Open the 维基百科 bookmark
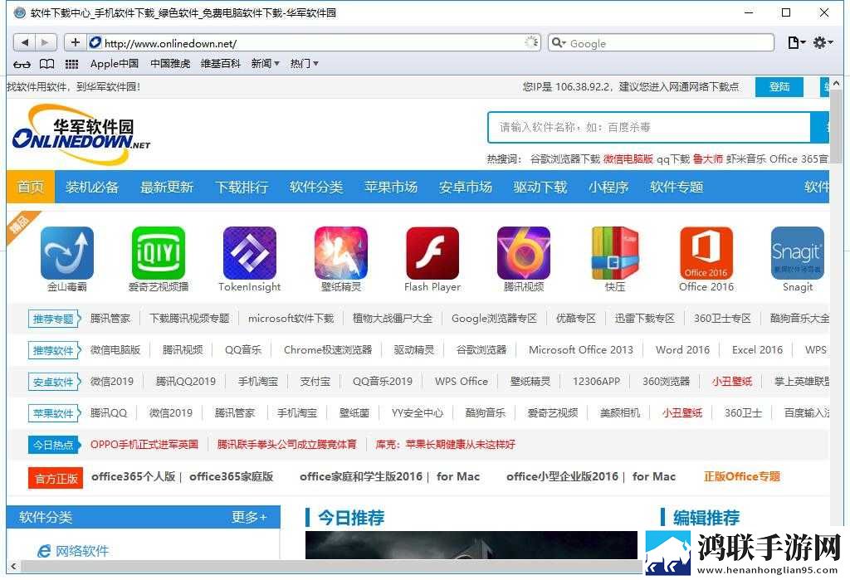The height and width of the screenshot is (580, 850). [x=221, y=64]
